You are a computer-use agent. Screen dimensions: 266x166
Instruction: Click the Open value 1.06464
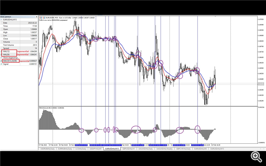point(34,29)
